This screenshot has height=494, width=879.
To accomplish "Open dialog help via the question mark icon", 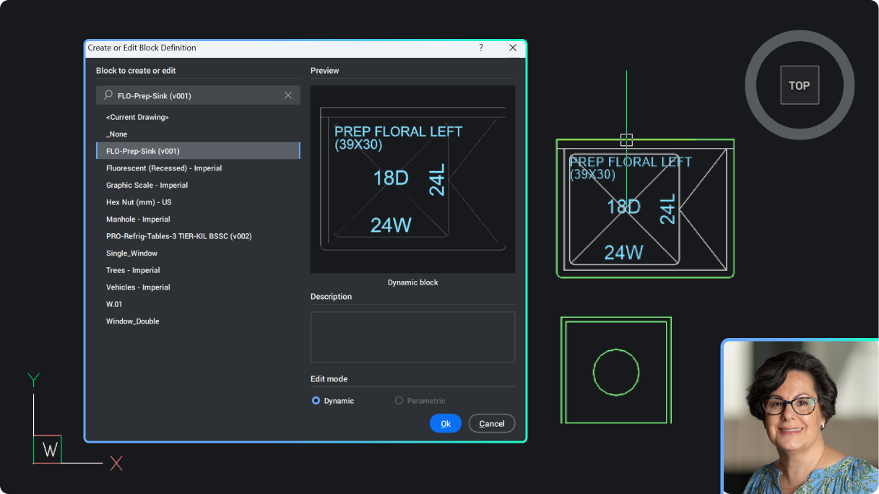I will [x=480, y=48].
